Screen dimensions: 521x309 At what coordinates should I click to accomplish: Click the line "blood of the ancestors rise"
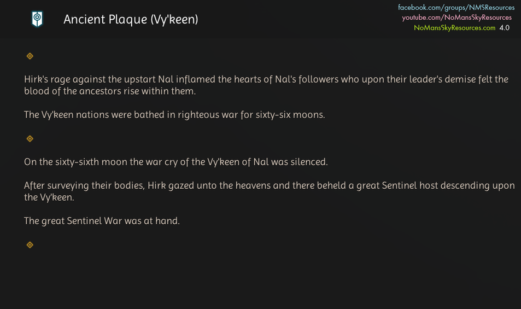[x=109, y=91]
